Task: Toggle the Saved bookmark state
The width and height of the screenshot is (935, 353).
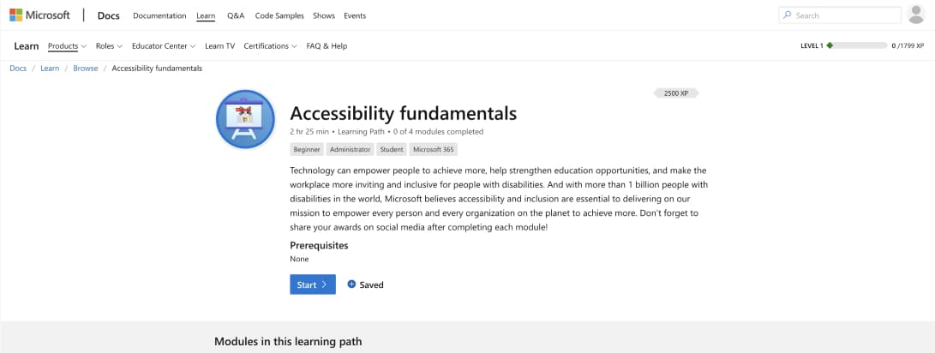Action: (x=366, y=284)
